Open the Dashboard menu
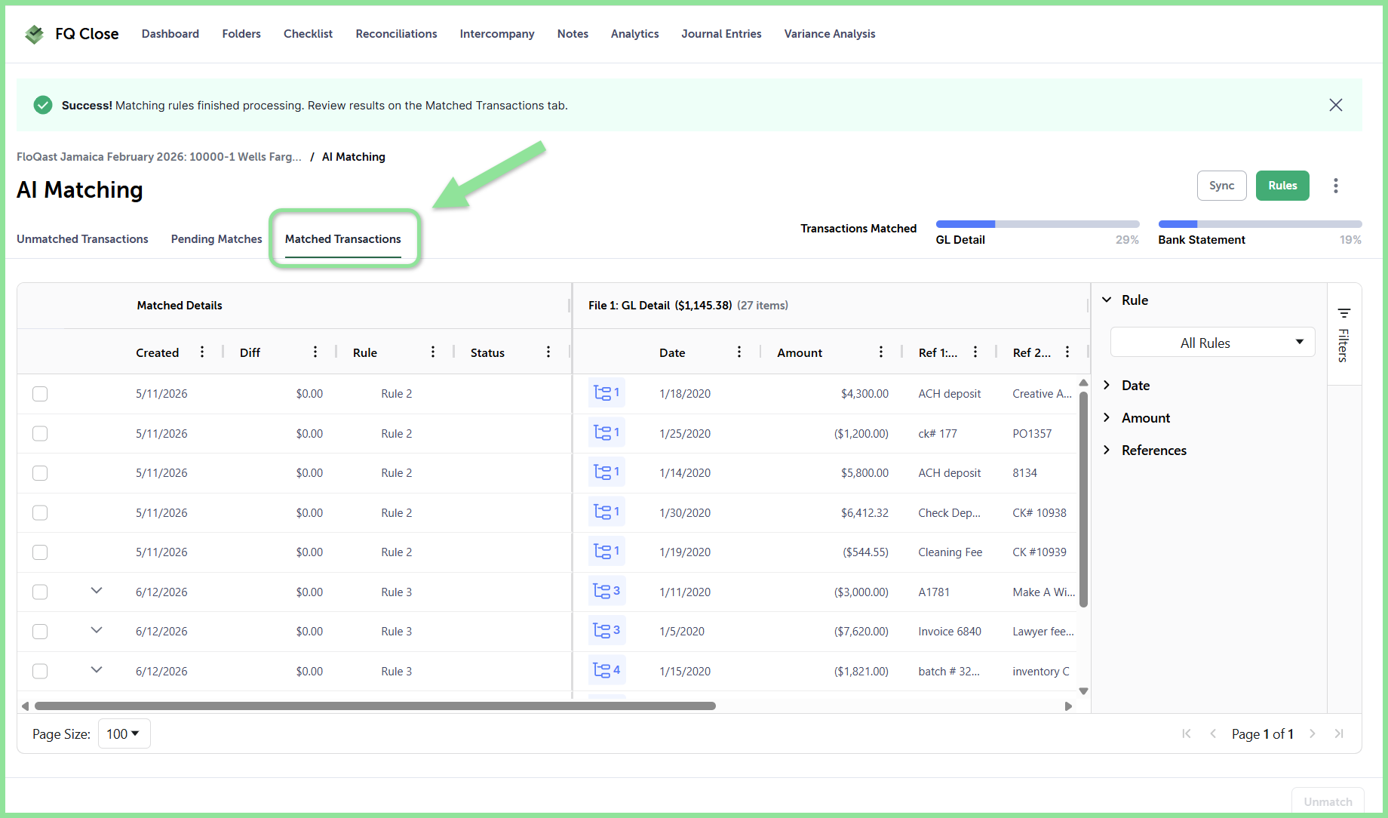 point(170,34)
